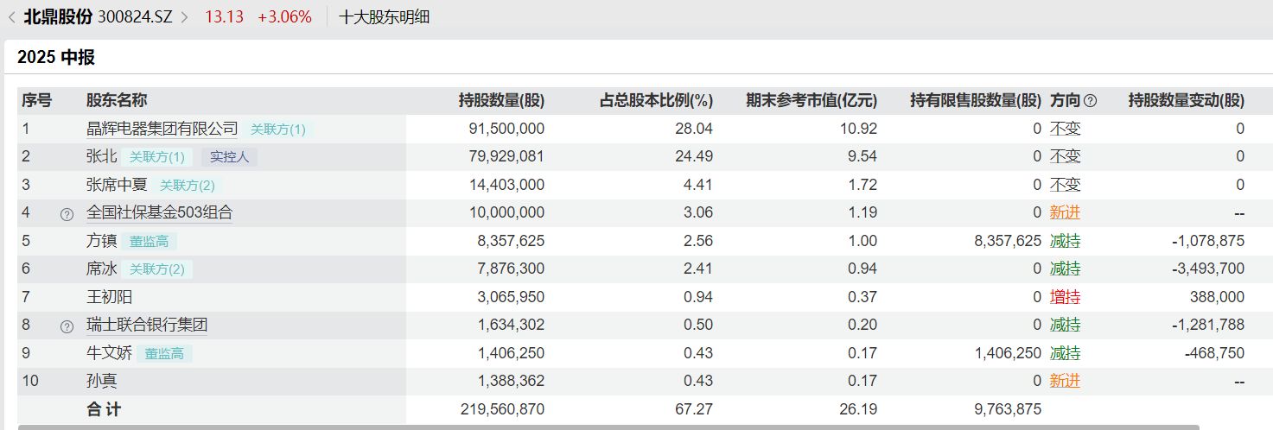Click question mark icon beside 全国社保基金503组合
The image size is (1273, 430).
click(67, 214)
